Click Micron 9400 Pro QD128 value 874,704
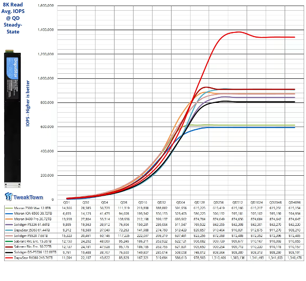306x281 pixels. tap(200, 219)
